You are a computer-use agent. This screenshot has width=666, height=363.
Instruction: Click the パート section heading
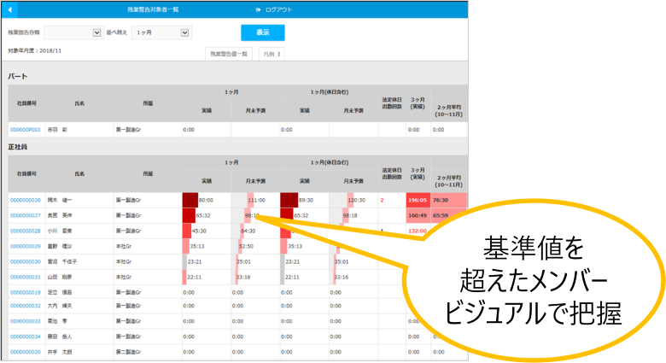(17, 77)
